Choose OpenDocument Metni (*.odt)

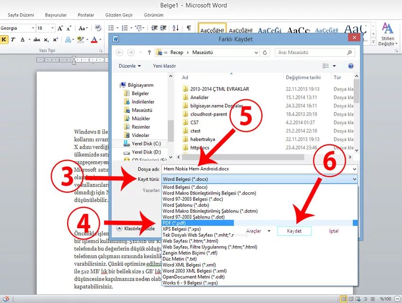pyautogui.click(x=193, y=277)
